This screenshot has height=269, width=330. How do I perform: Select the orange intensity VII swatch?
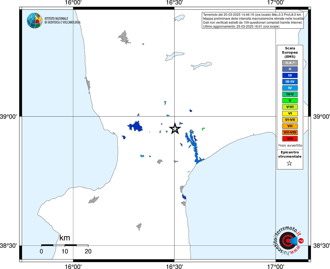(x=290, y=126)
